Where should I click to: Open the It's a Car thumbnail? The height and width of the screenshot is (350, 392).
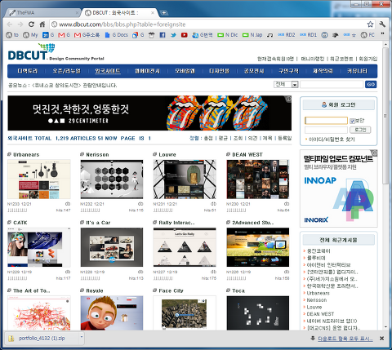pos(112,247)
